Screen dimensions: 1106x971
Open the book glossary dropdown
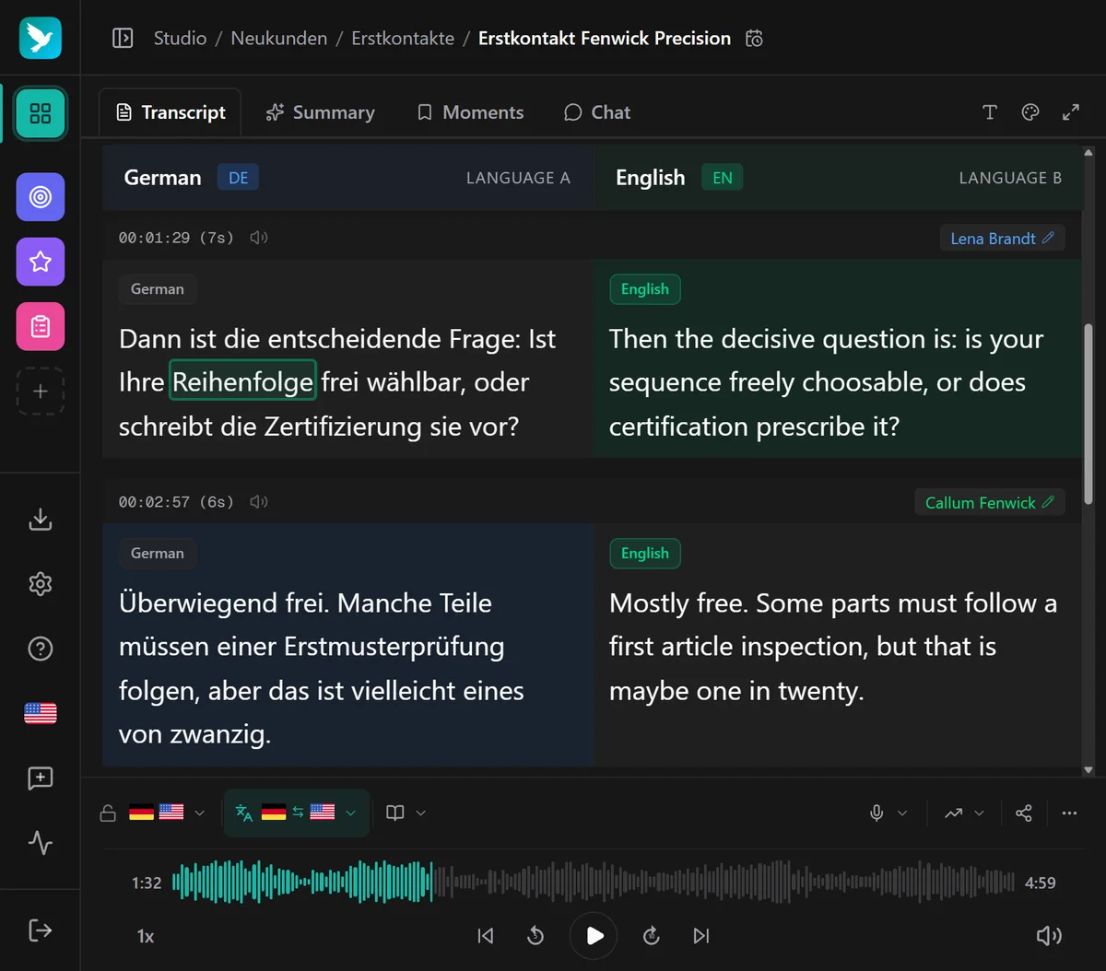tap(406, 813)
